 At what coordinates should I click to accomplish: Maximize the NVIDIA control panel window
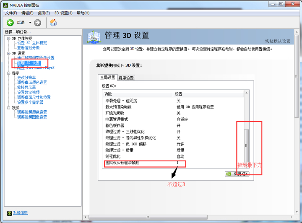click(281, 4)
